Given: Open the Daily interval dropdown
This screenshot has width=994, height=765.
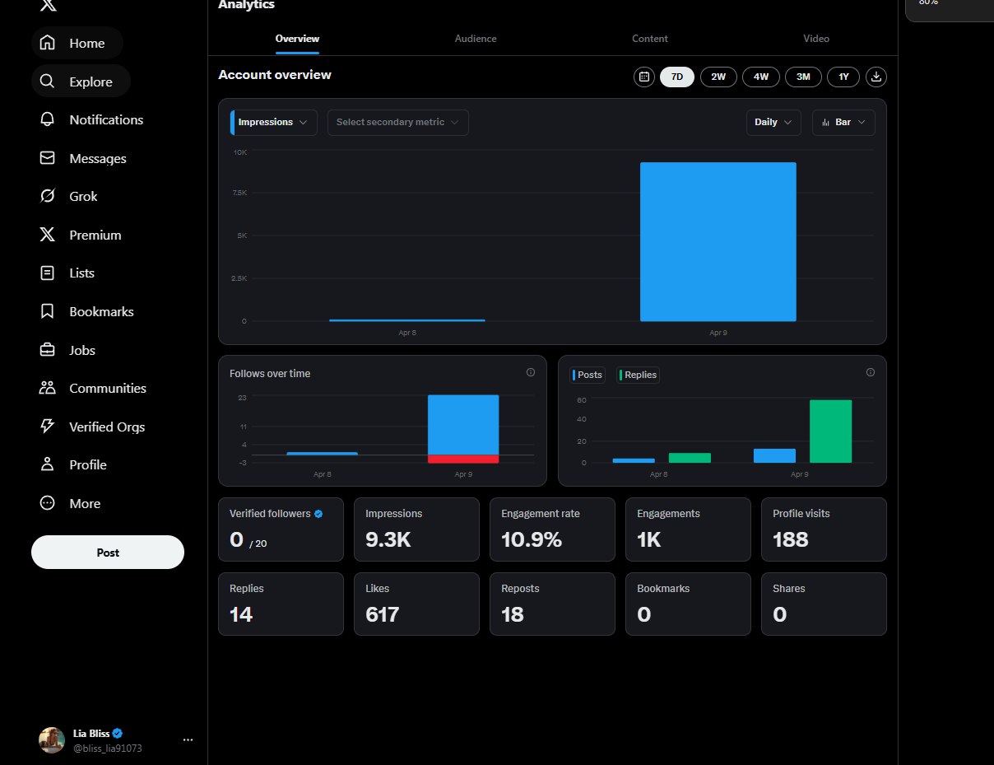Looking at the screenshot, I should click(773, 122).
